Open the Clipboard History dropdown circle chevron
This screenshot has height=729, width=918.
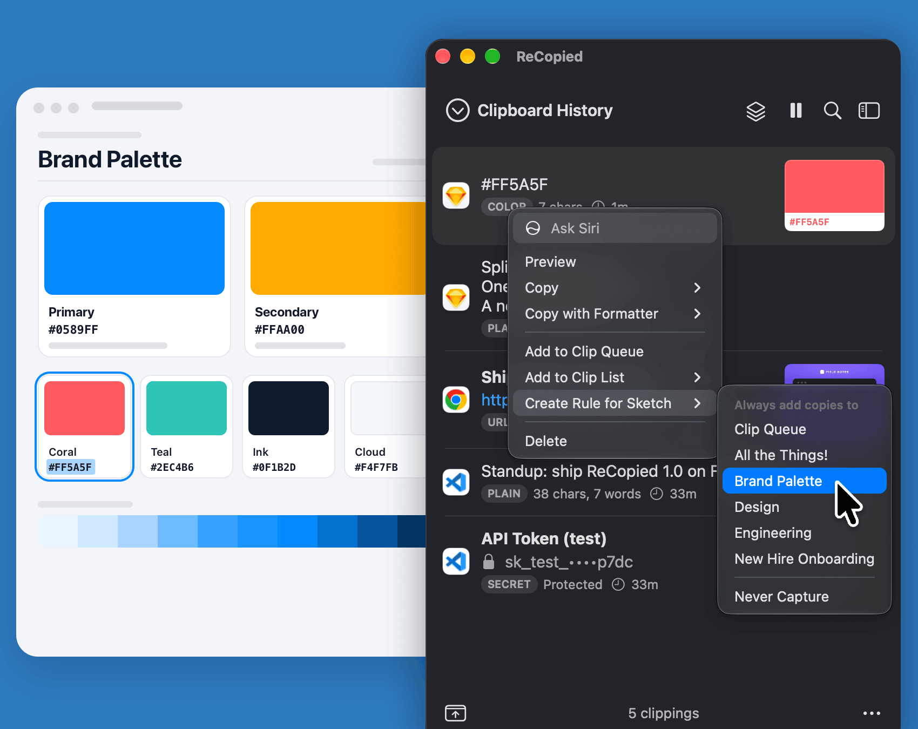[457, 110]
